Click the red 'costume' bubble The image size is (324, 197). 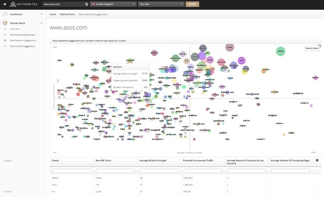(x=221, y=62)
